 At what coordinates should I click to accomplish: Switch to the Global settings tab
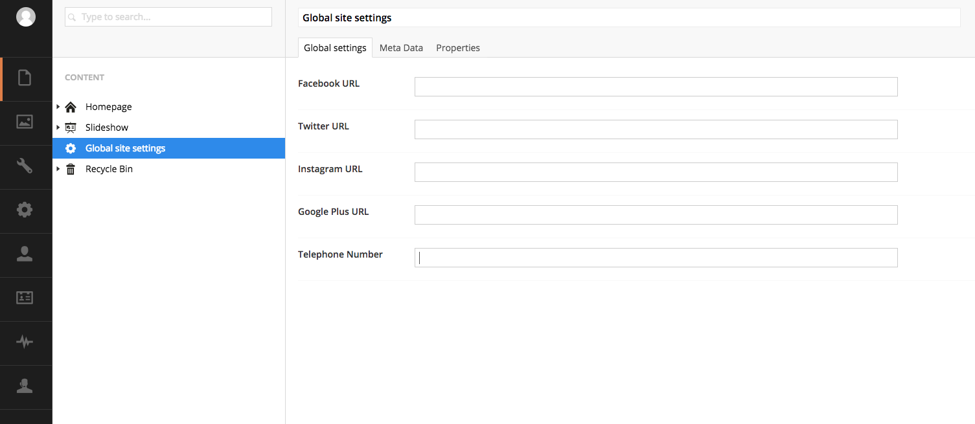pos(335,48)
